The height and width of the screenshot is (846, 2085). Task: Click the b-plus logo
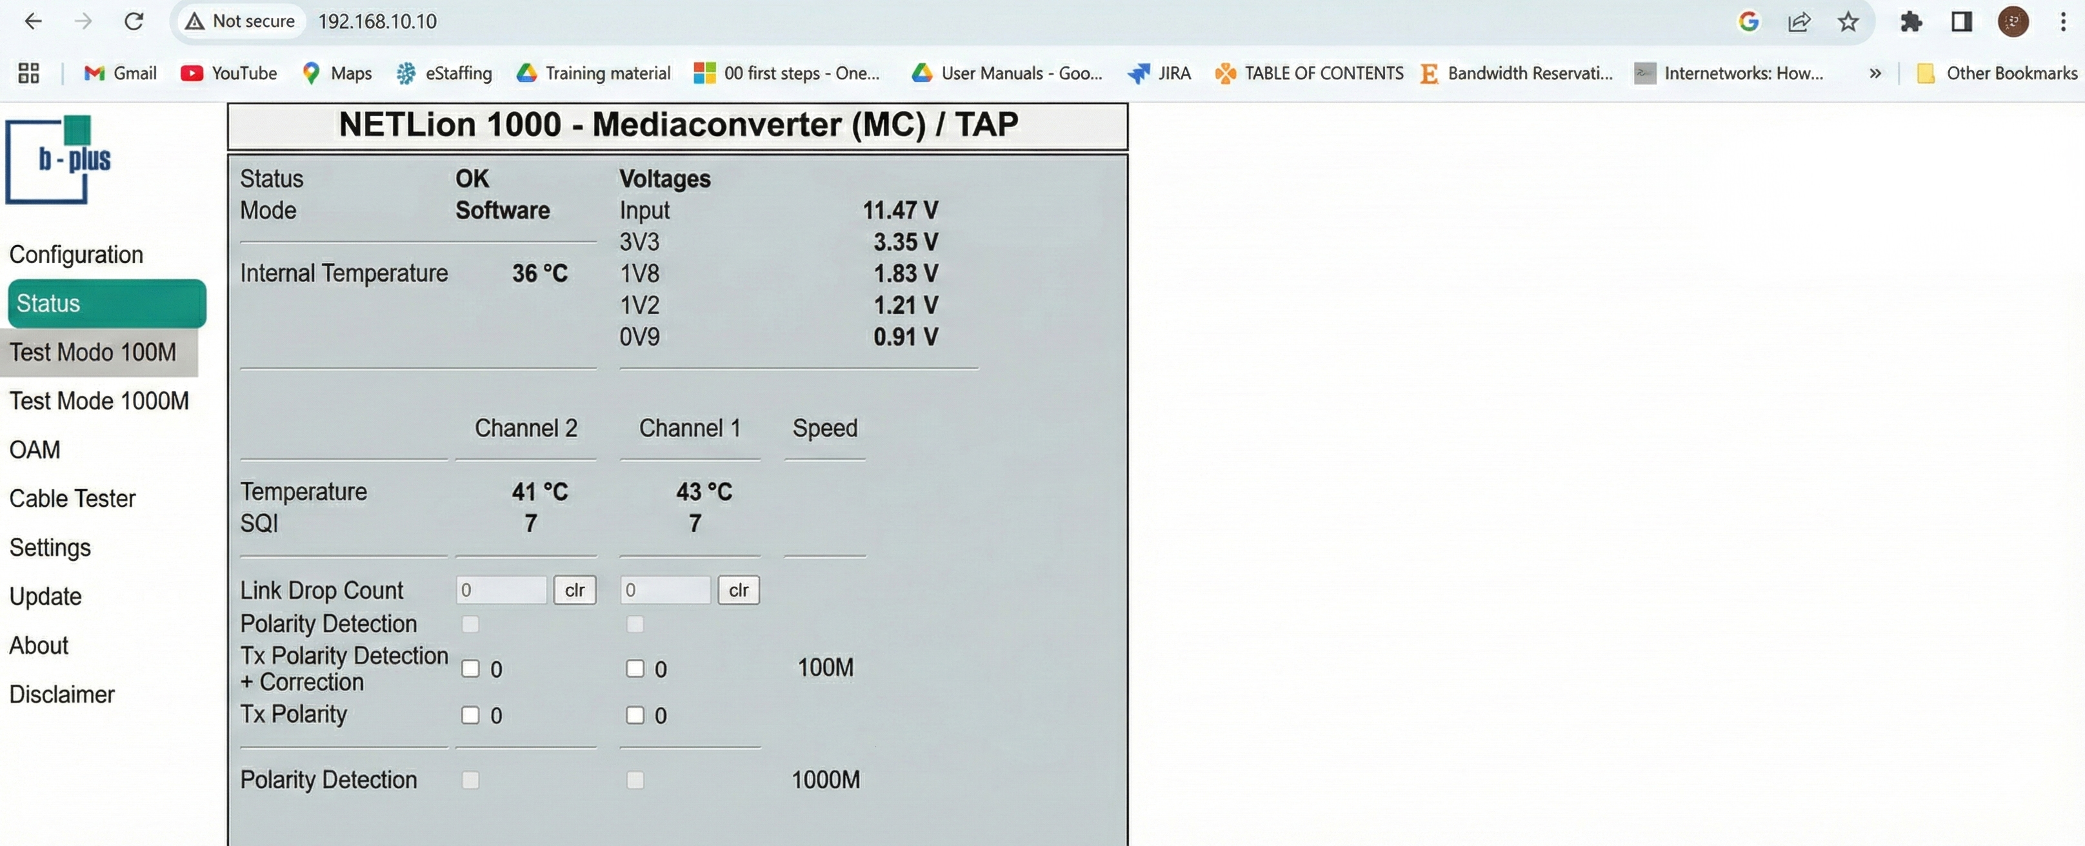click(59, 159)
